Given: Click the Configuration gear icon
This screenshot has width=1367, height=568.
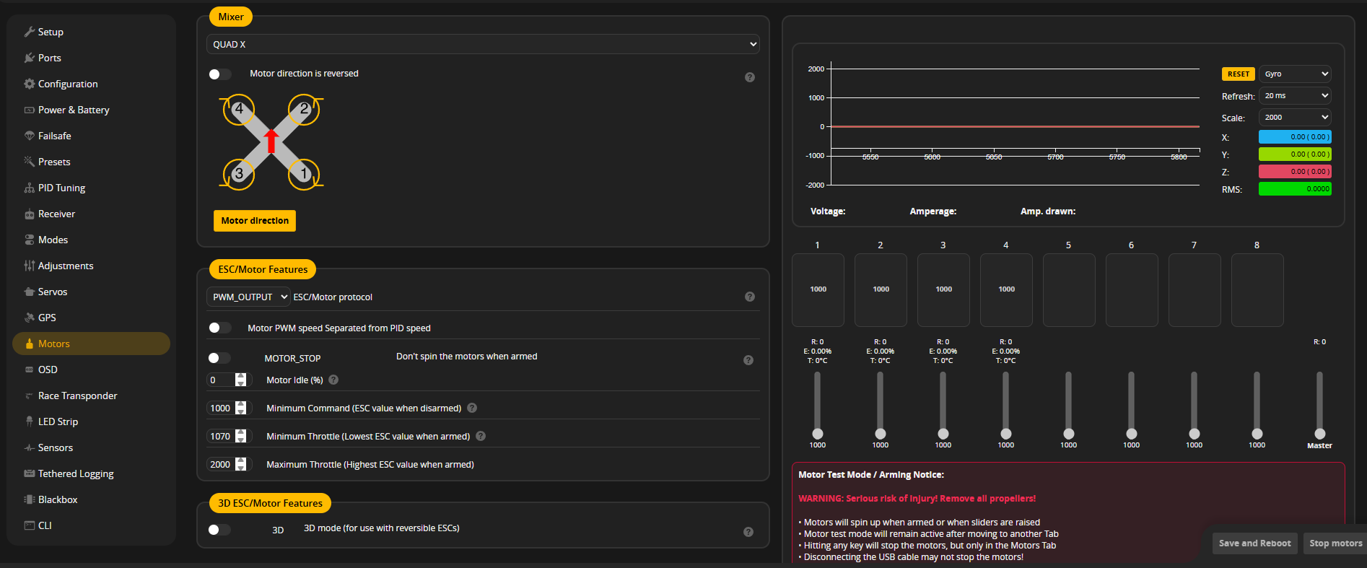Looking at the screenshot, I should click(x=29, y=84).
